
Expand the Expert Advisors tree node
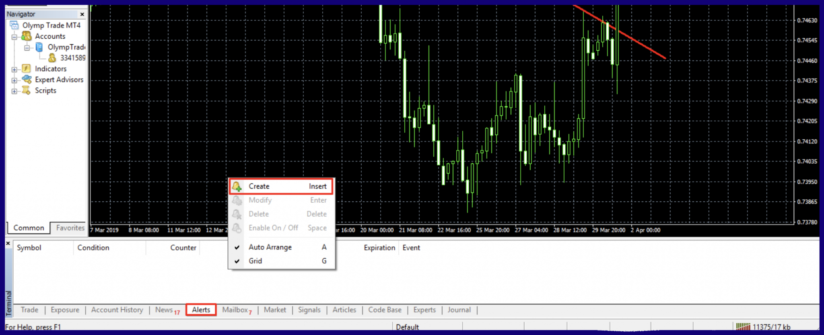tap(14, 80)
